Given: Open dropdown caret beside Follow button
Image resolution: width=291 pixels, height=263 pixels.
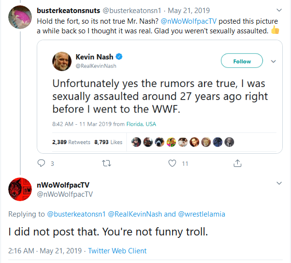Looking at the screenshot, I should (273, 61).
